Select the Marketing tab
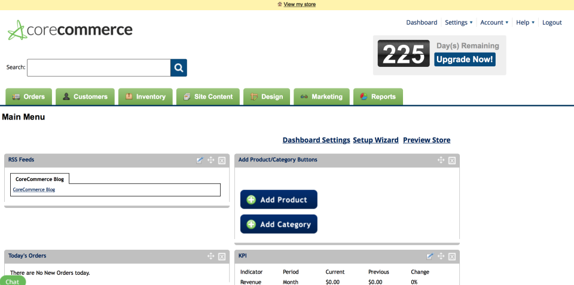 pos(322,97)
